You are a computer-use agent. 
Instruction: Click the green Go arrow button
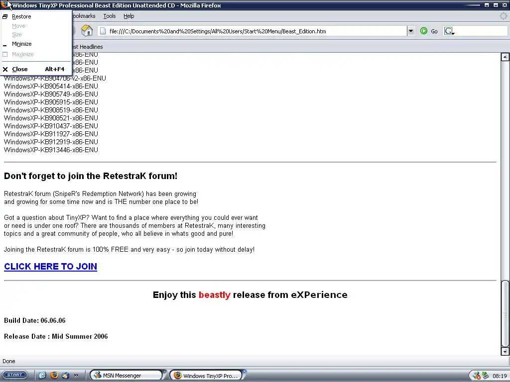(x=423, y=31)
